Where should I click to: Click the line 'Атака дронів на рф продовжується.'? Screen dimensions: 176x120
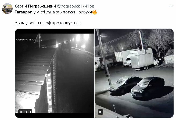coord(48,23)
